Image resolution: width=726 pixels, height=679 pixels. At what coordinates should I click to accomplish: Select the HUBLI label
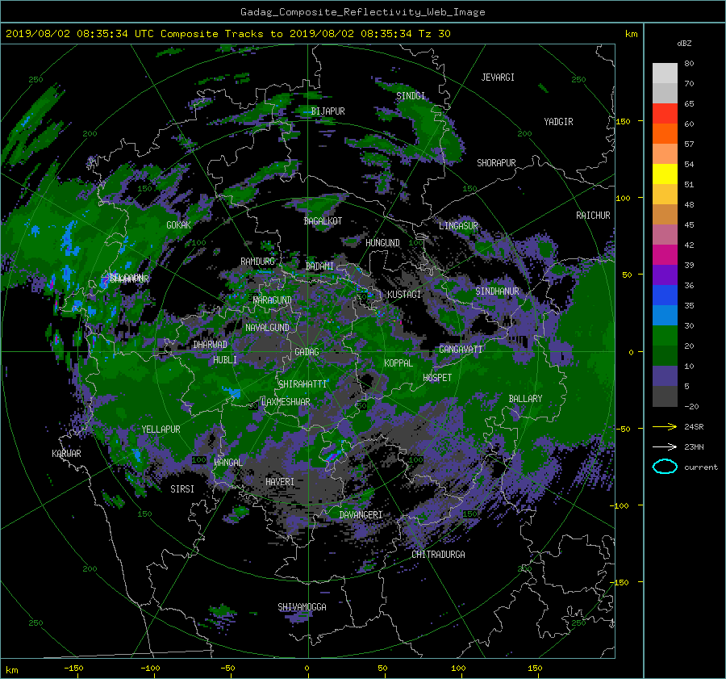point(225,360)
